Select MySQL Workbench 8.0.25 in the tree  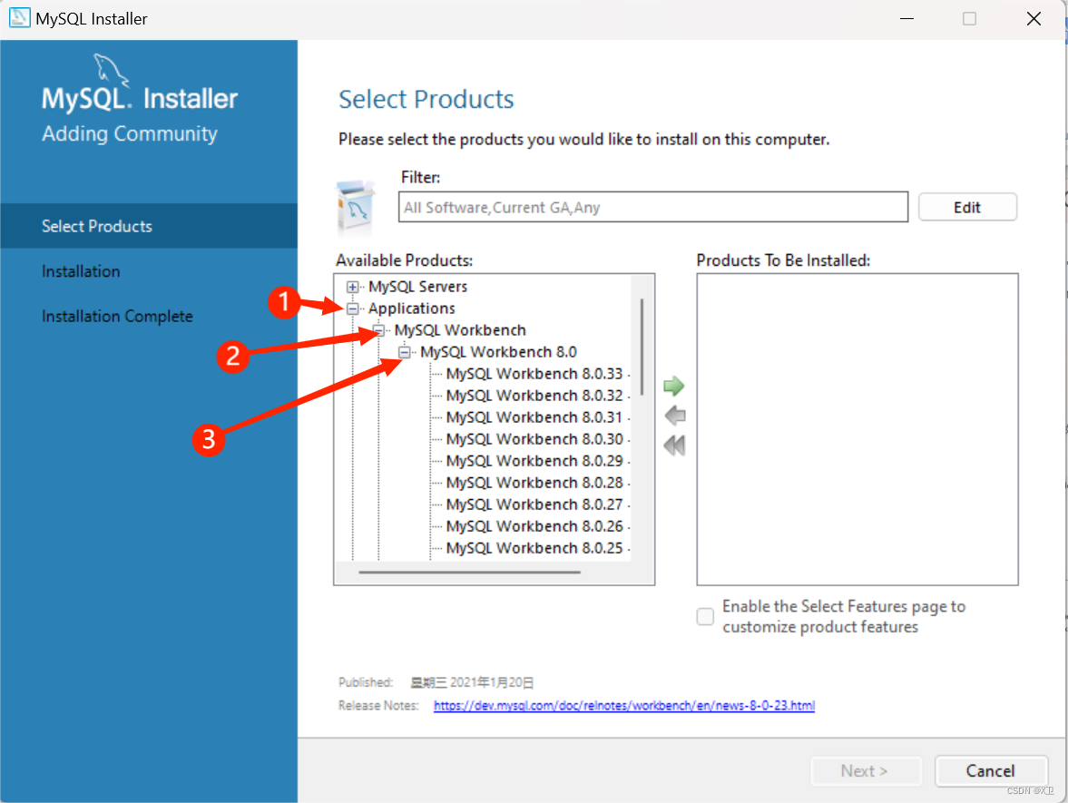(x=534, y=547)
